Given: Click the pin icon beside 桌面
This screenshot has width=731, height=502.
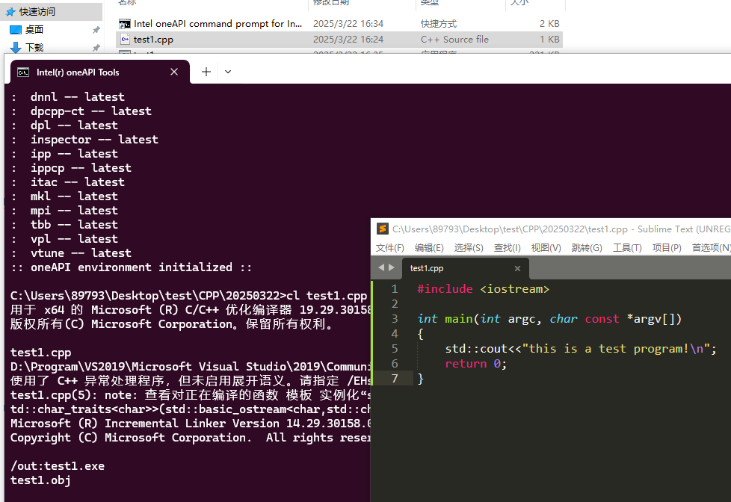Looking at the screenshot, I should [x=96, y=30].
